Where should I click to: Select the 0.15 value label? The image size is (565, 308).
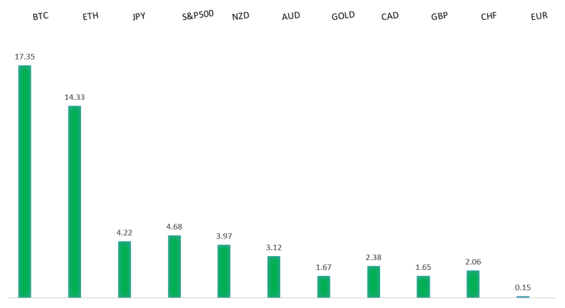(523, 287)
